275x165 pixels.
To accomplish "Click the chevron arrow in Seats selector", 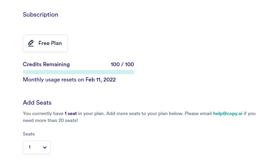I will [45, 148].
